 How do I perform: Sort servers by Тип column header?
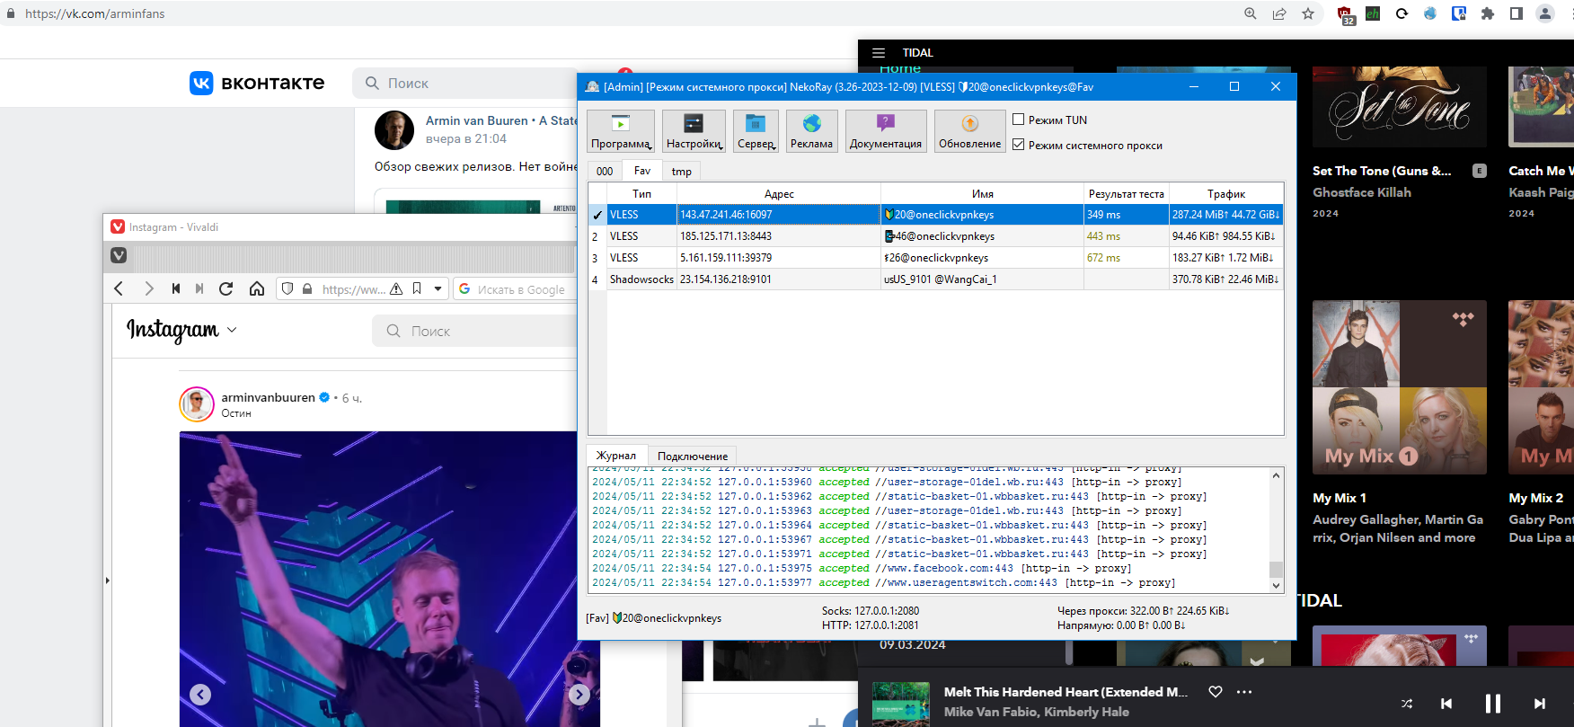tap(641, 193)
